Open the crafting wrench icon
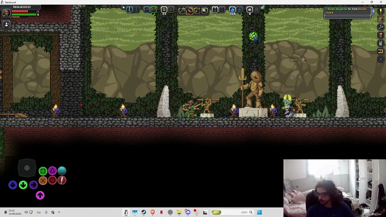The height and width of the screenshot is (217, 386). (x=381, y=27)
